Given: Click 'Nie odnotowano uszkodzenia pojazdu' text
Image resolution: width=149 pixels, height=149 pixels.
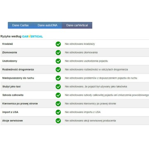Looking at the screenshot, I should click(x=87, y=61).
